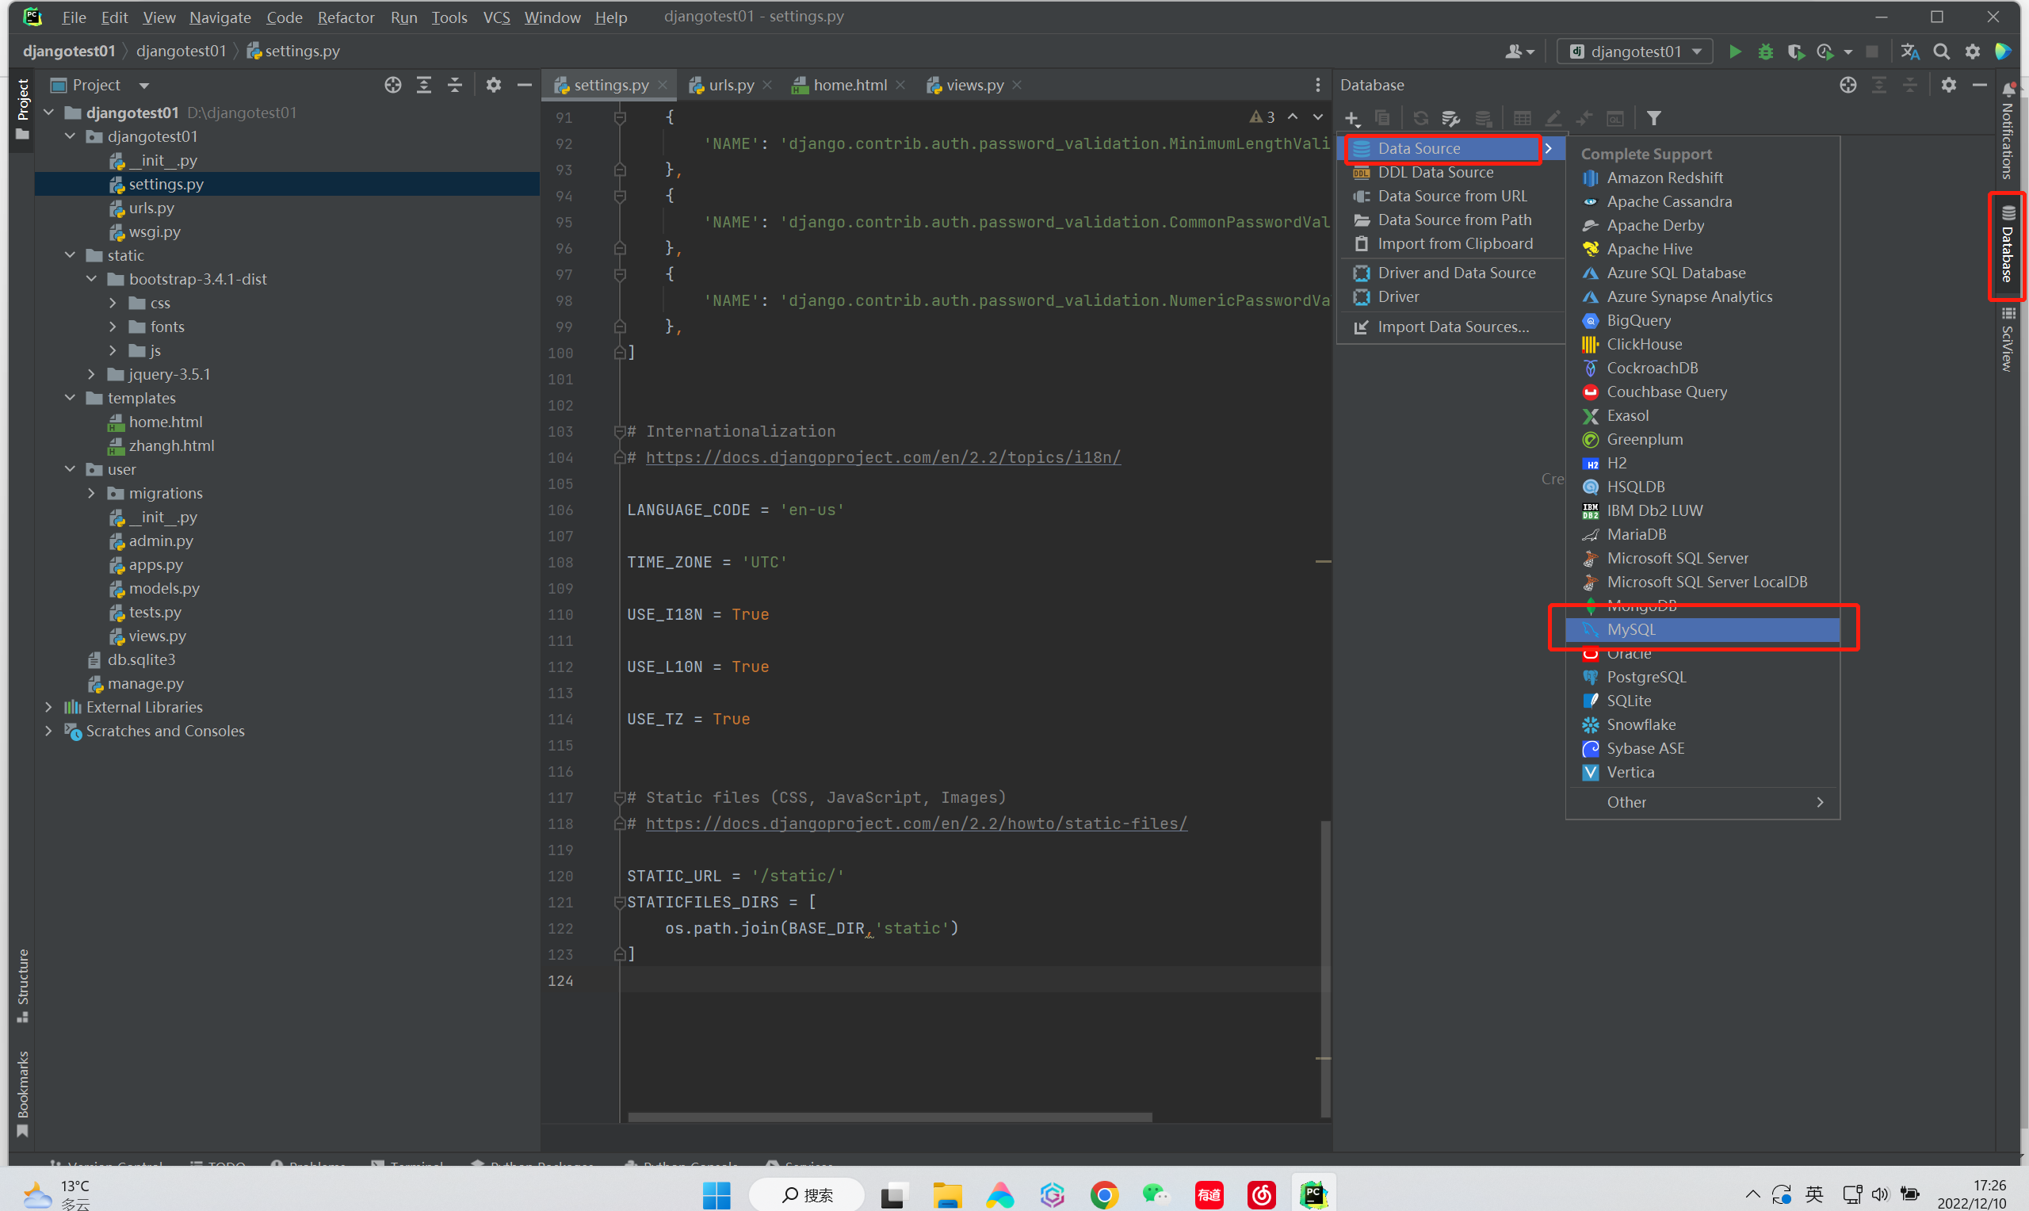Click the Translate icon in top toolbar

pos(1910,52)
